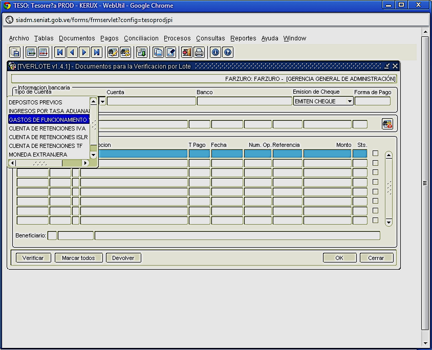Click the documents grid vertical scrollbar thumb
The image size is (432, 350).
(x=388, y=188)
